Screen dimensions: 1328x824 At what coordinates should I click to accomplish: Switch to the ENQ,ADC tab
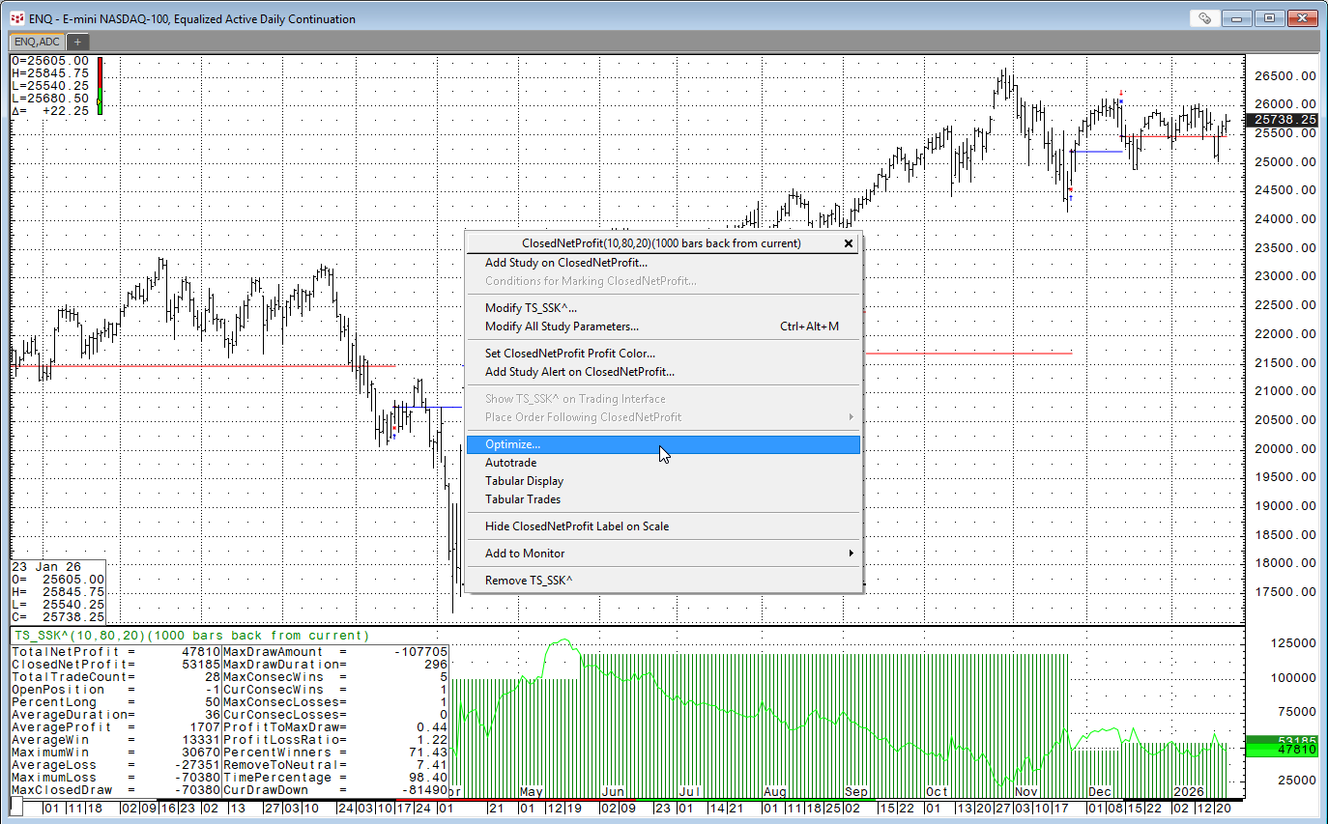pos(37,42)
